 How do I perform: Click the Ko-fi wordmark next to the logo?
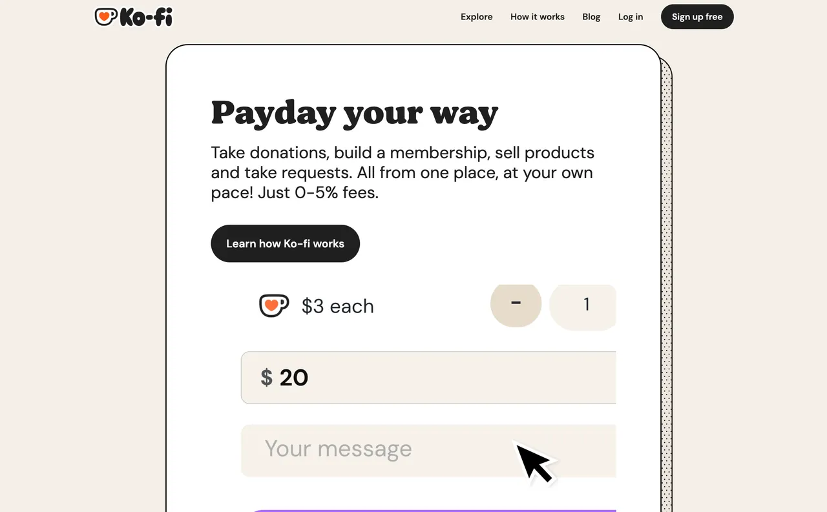(x=146, y=17)
